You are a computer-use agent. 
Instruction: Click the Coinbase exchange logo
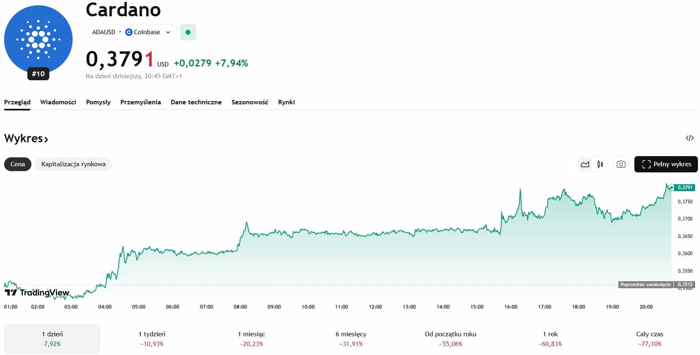tap(129, 32)
